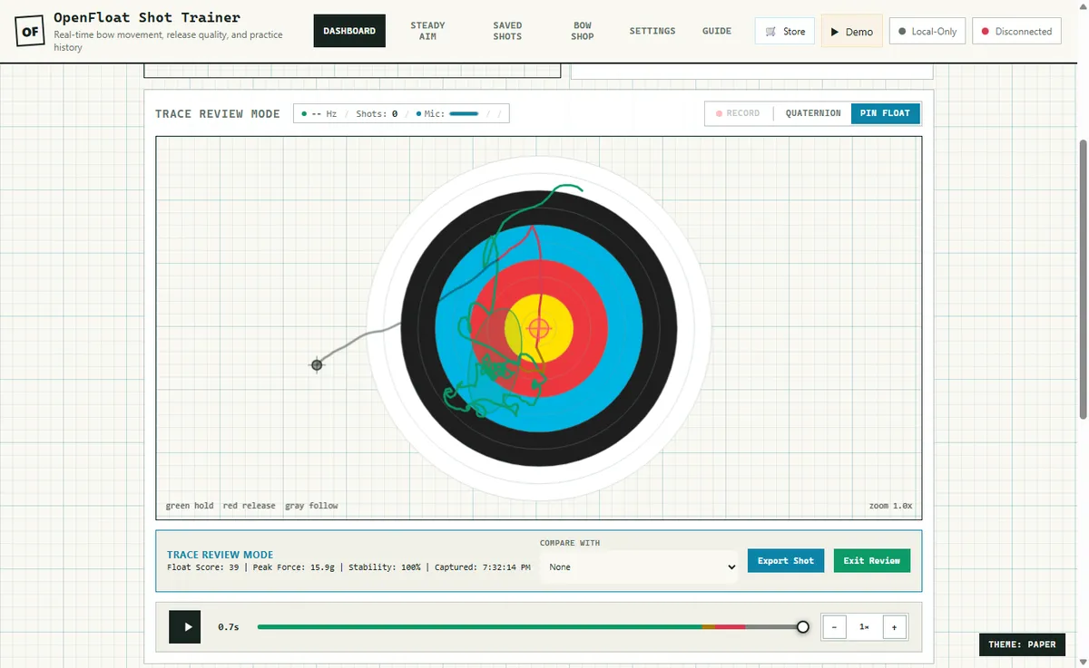The width and height of the screenshot is (1089, 668).
Task: Increase playback speed with plus button
Action: coord(894,626)
